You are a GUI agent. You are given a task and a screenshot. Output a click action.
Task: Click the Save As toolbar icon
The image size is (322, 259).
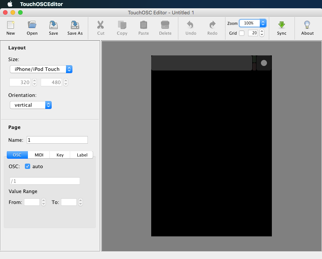(x=75, y=26)
